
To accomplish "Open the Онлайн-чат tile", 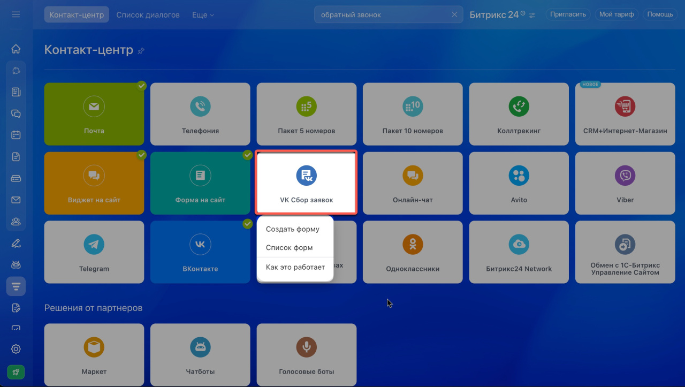I will (413, 183).
